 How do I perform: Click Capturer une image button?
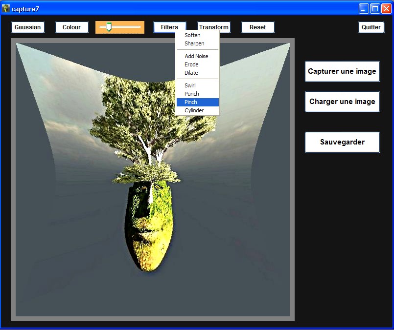pos(342,71)
